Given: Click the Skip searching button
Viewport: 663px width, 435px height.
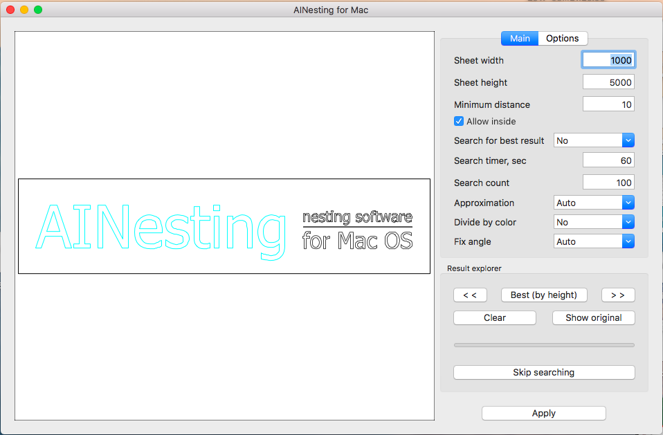Looking at the screenshot, I should coord(544,373).
